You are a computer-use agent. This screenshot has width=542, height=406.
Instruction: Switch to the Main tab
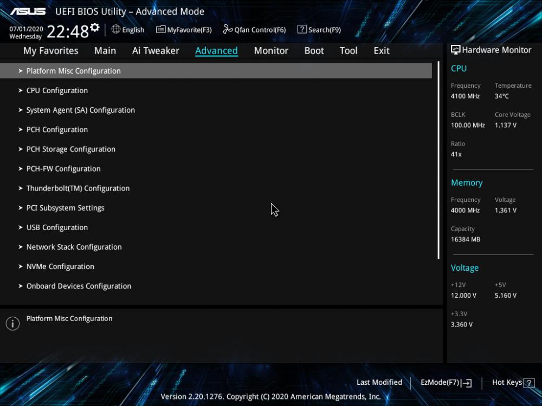point(105,51)
